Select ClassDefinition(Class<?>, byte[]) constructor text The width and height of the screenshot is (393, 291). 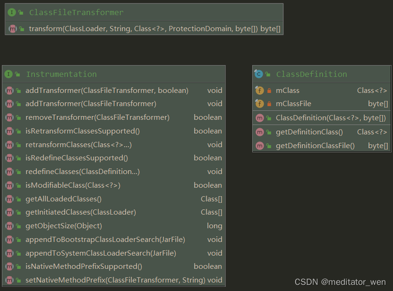tap(331, 118)
